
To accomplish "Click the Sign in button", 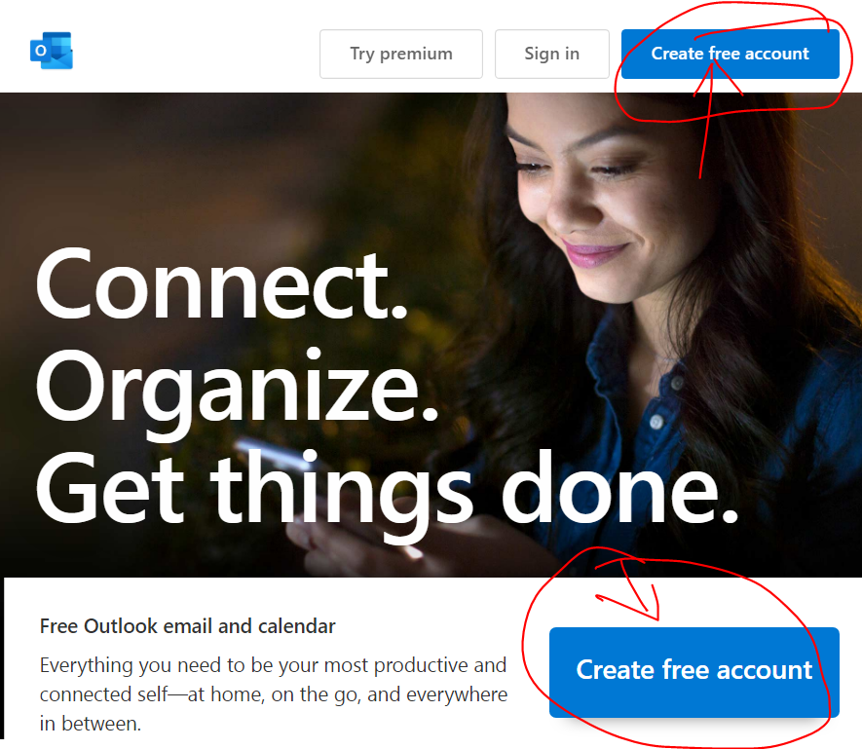I will [551, 54].
